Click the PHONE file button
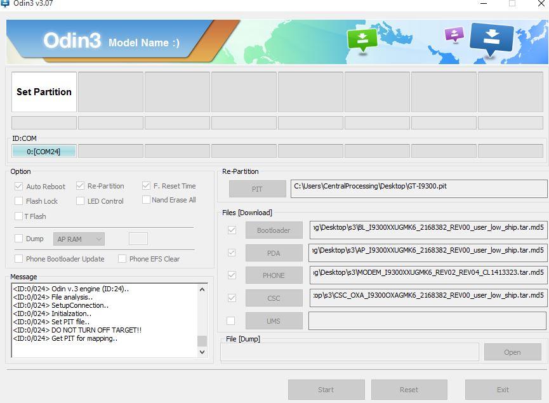Screen dimensions: 549x403 pos(274,275)
